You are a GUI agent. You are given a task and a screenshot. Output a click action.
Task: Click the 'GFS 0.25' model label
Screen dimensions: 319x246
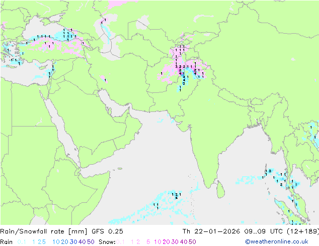[x=107, y=231]
